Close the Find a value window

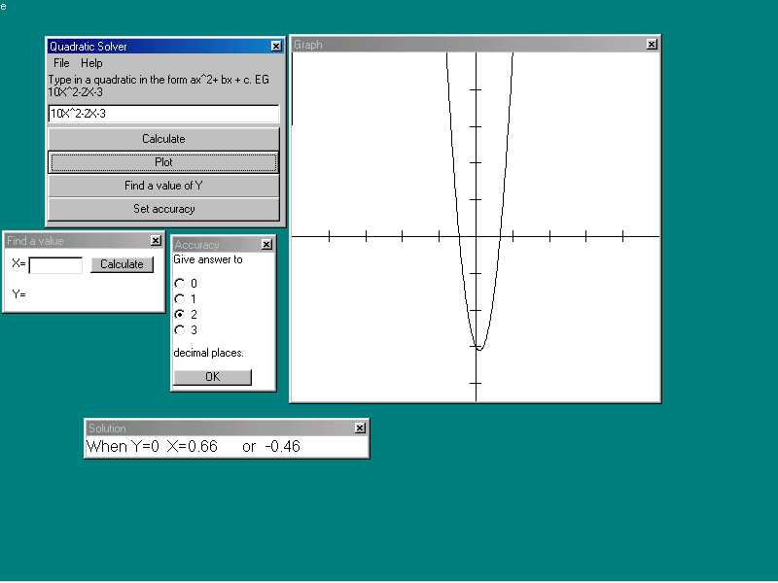(156, 241)
